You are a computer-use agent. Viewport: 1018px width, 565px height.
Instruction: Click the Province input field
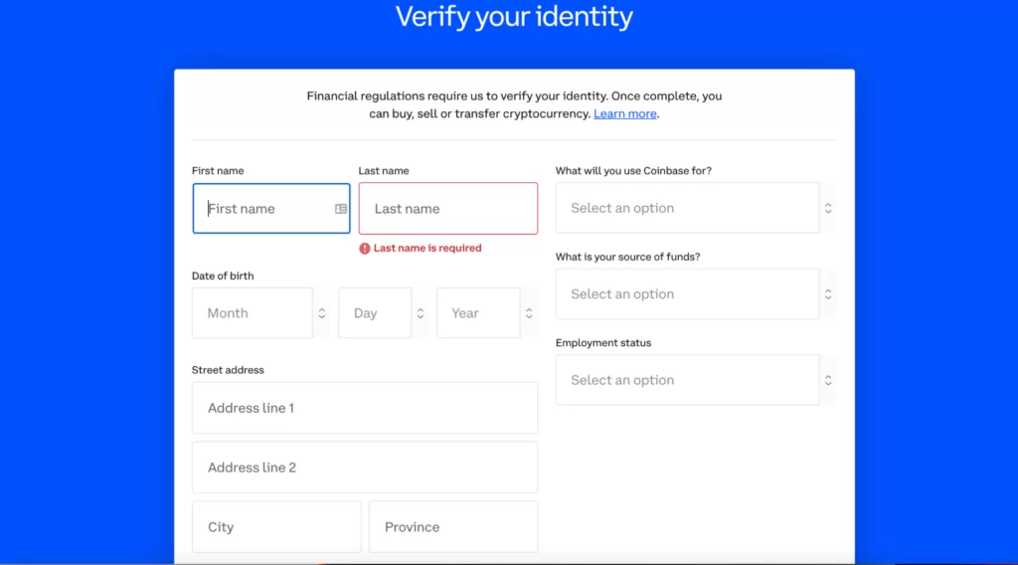(453, 526)
